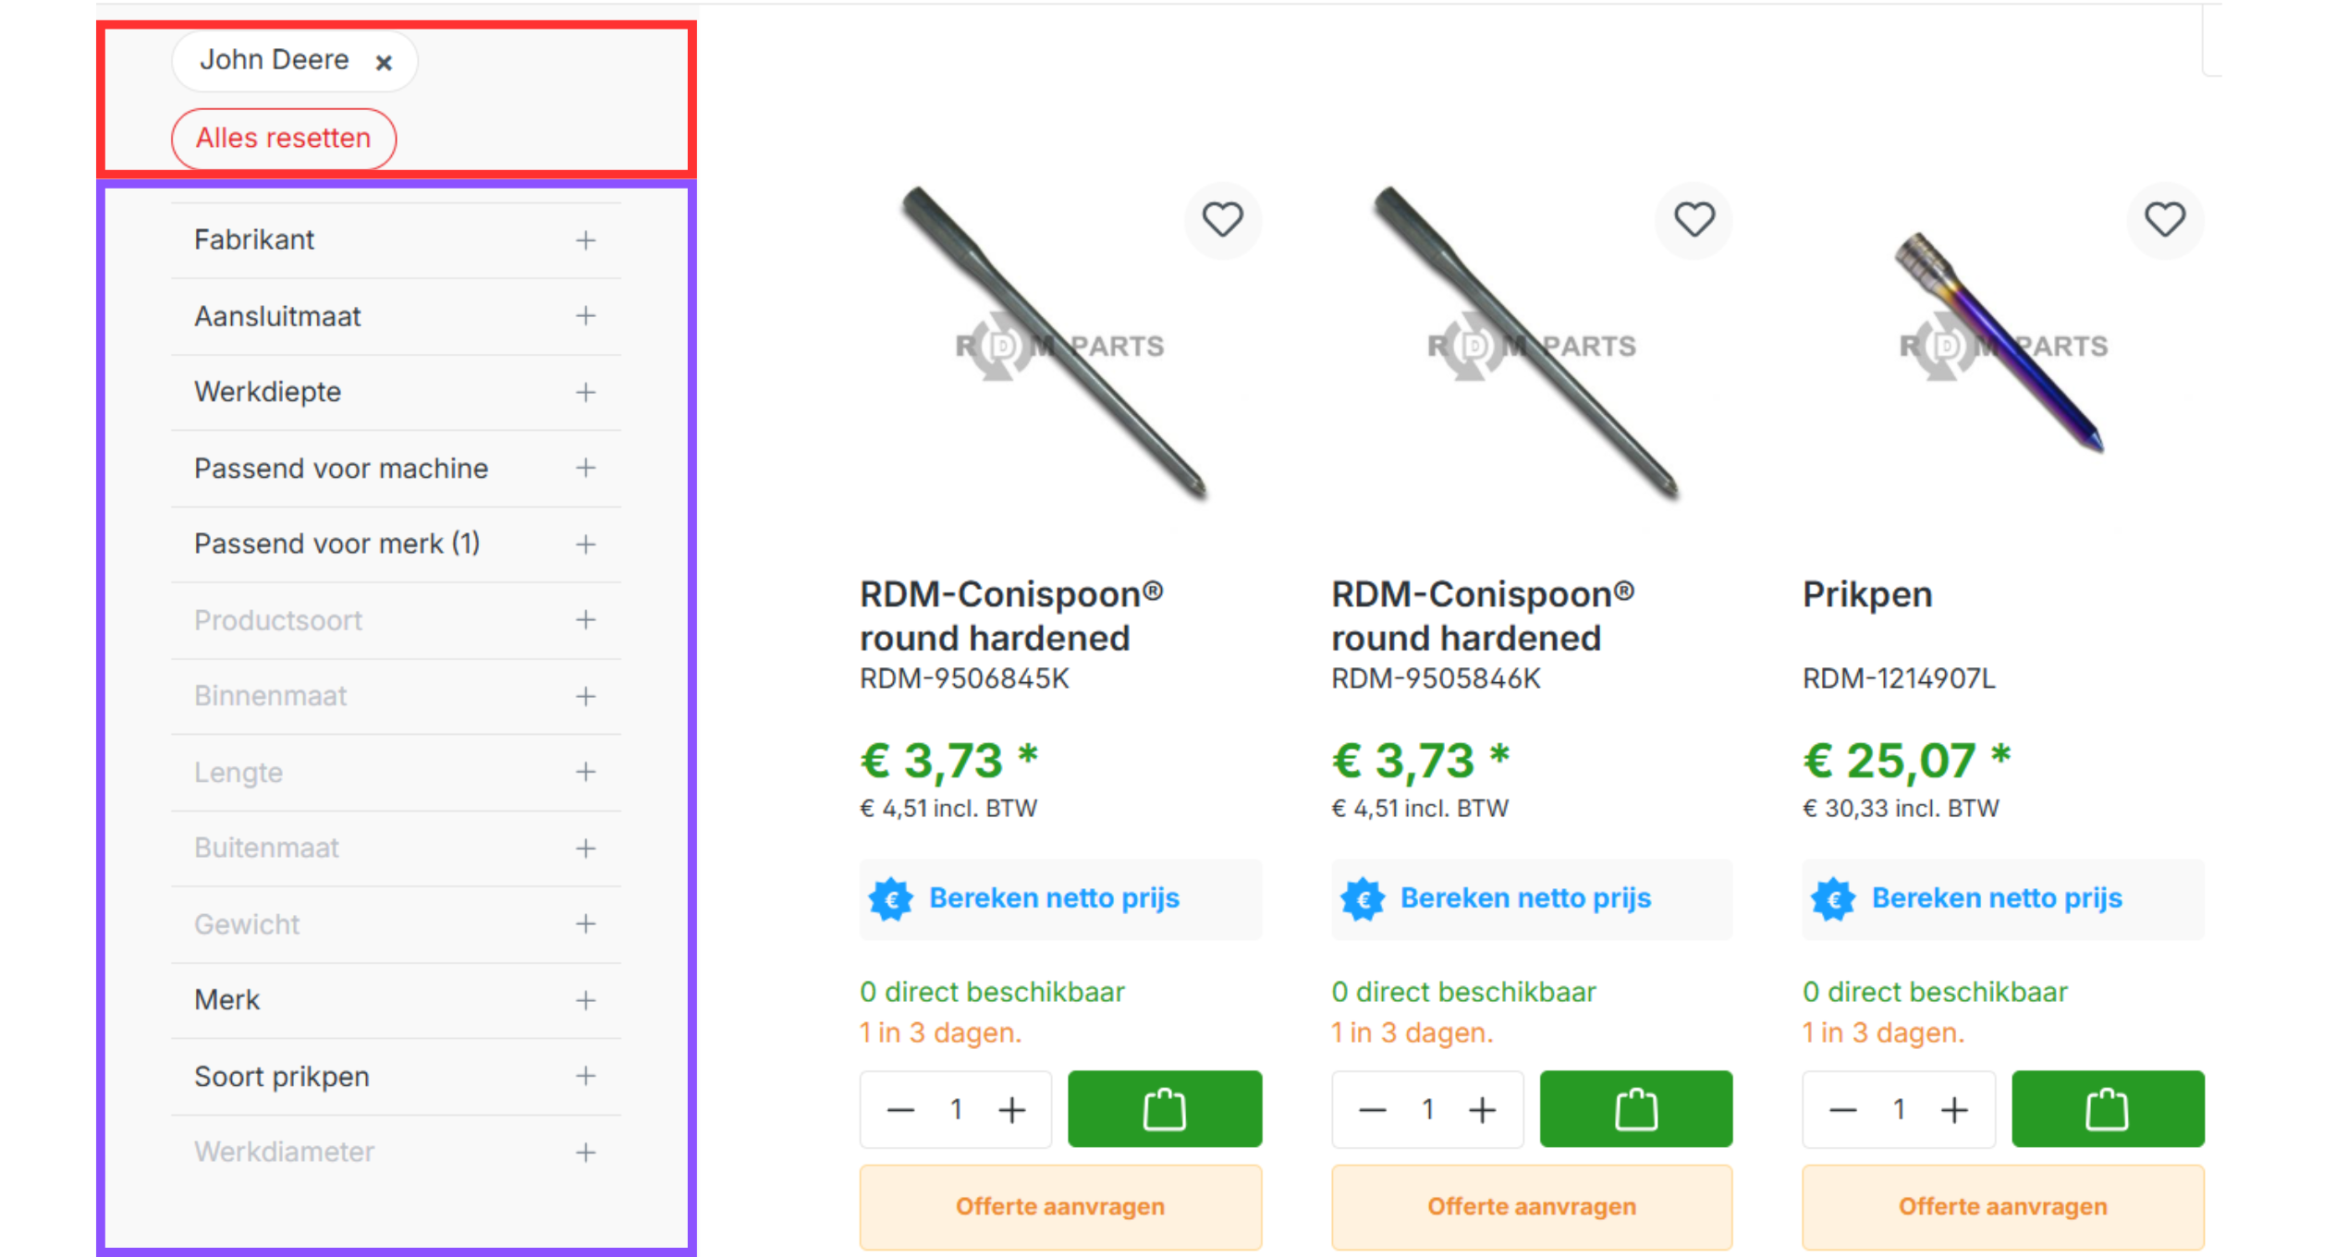The image size is (2348, 1257).
Task: Click the Alles resetten button
Action: [284, 139]
